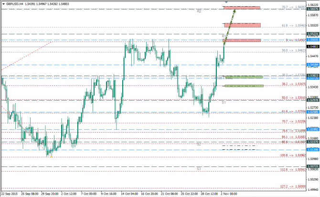Image resolution: width=320 pixels, height=197 pixels.
Task: Click the 1.50980 price scale value
Action: tap(313, 159)
